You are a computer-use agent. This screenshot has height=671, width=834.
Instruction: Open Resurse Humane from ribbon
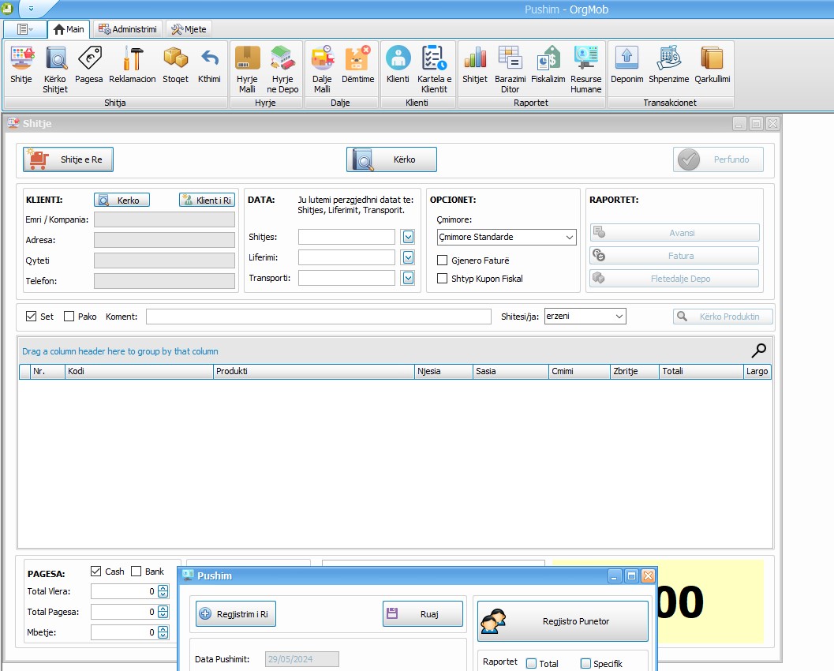(585, 69)
